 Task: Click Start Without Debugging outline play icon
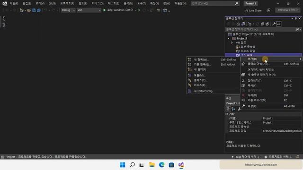click(x=139, y=10)
